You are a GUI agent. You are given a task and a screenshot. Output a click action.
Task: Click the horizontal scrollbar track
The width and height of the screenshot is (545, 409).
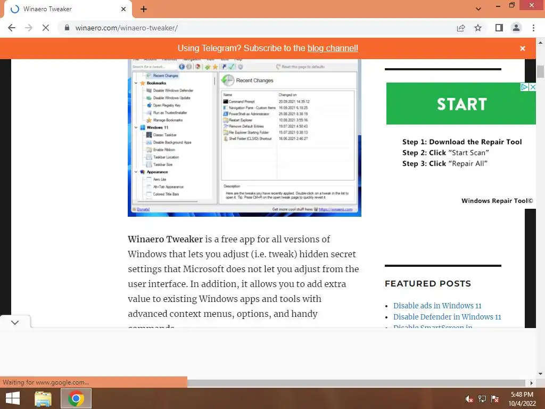357,383
